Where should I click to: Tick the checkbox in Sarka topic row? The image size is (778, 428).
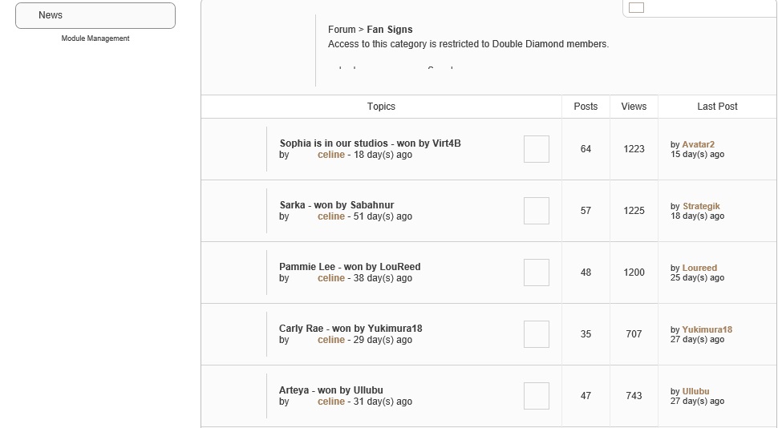537,211
